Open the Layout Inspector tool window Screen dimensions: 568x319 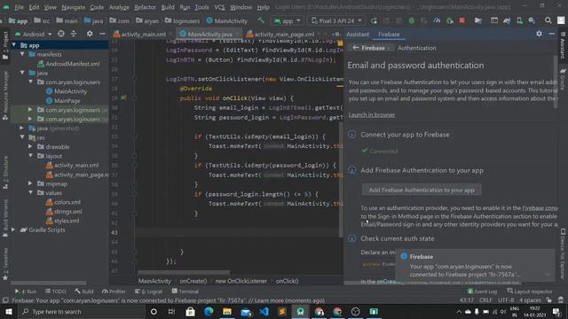pyautogui.click(x=530, y=292)
